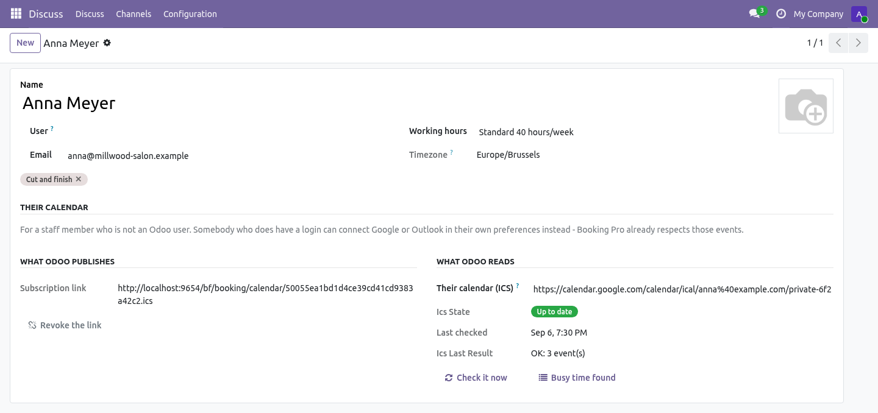This screenshot has width=878, height=413.
Task: Open Busy time found list
Action: tap(577, 378)
